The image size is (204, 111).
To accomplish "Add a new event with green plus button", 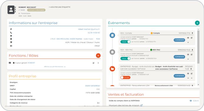I will pyautogui.click(x=197, y=23).
